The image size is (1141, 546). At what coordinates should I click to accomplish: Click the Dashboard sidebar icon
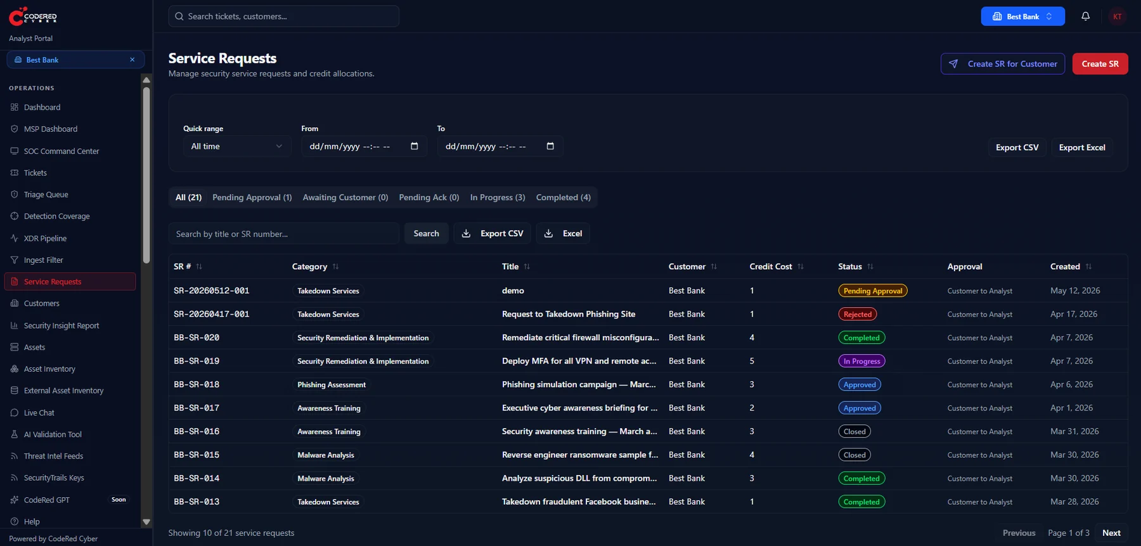15,107
